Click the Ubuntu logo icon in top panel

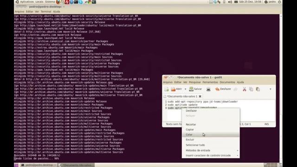pyautogui.click(x=17, y=2)
